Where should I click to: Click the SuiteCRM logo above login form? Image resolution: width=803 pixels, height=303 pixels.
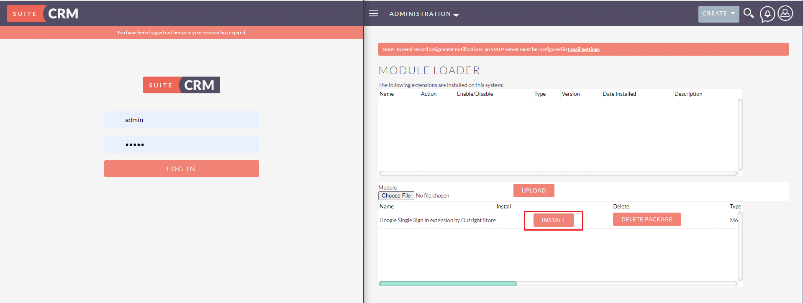[x=182, y=85]
